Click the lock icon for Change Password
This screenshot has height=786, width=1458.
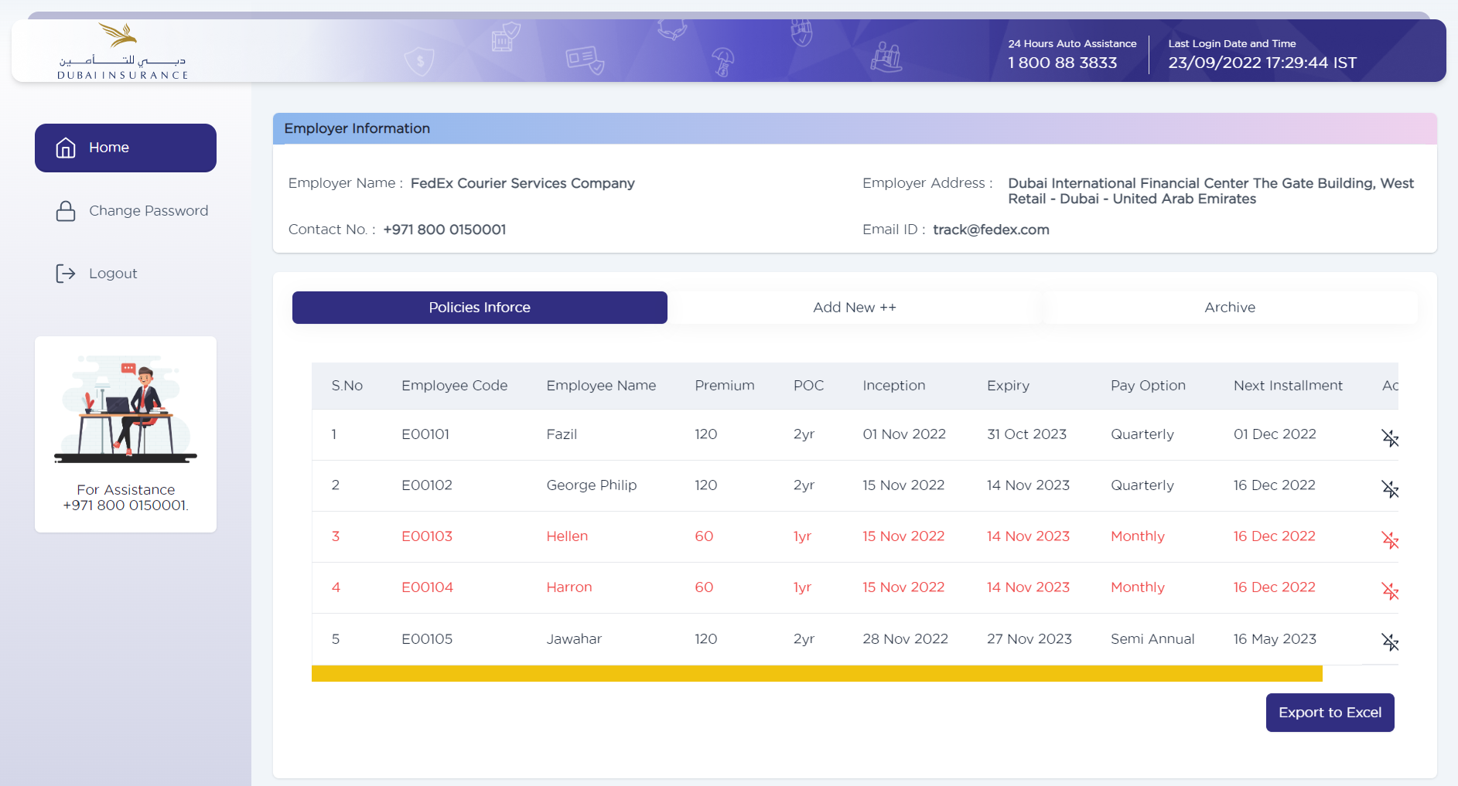tap(66, 211)
